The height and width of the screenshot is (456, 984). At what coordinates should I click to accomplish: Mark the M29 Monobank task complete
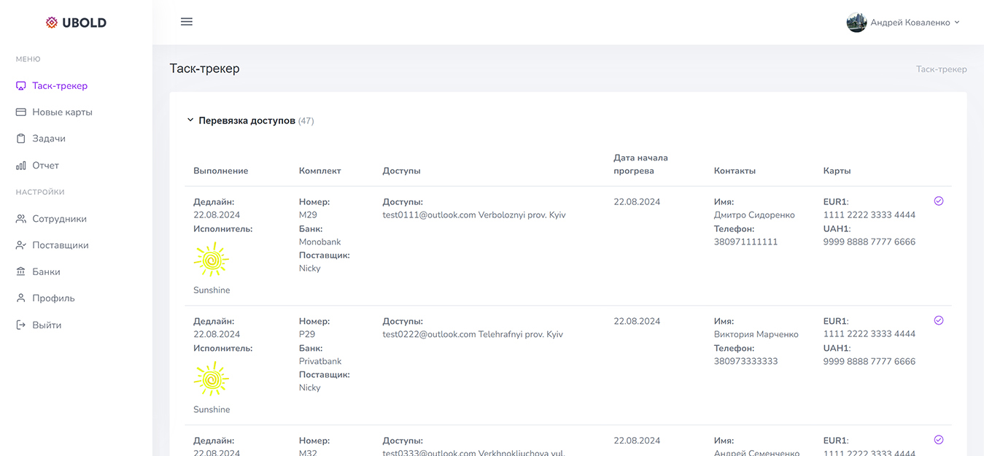point(939,201)
